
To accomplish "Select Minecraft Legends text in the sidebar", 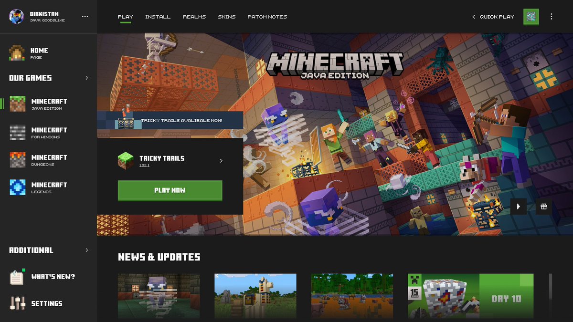I will click(49, 187).
